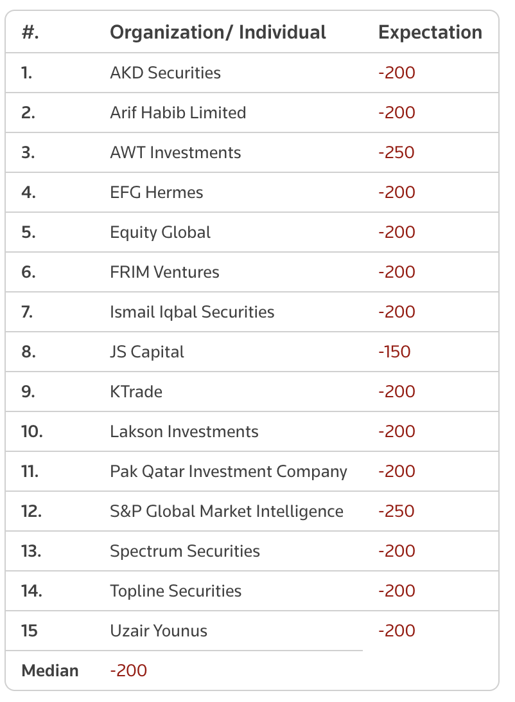Screen dimensions: 515x702
Task: Click S&P Global Market Intelligence name
Action: point(227,511)
